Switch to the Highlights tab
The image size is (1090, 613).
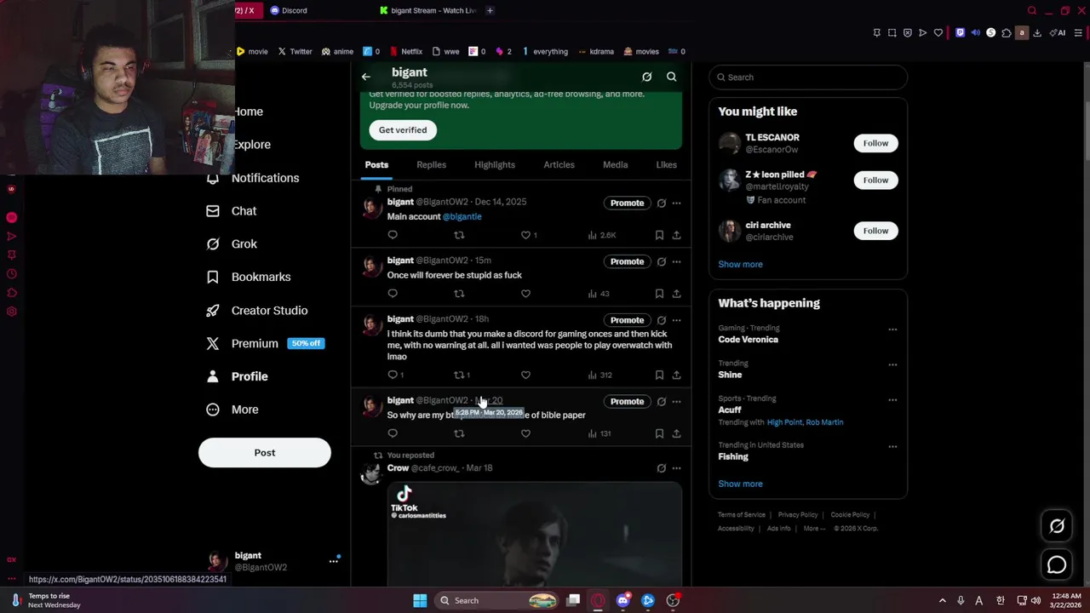click(x=495, y=164)
